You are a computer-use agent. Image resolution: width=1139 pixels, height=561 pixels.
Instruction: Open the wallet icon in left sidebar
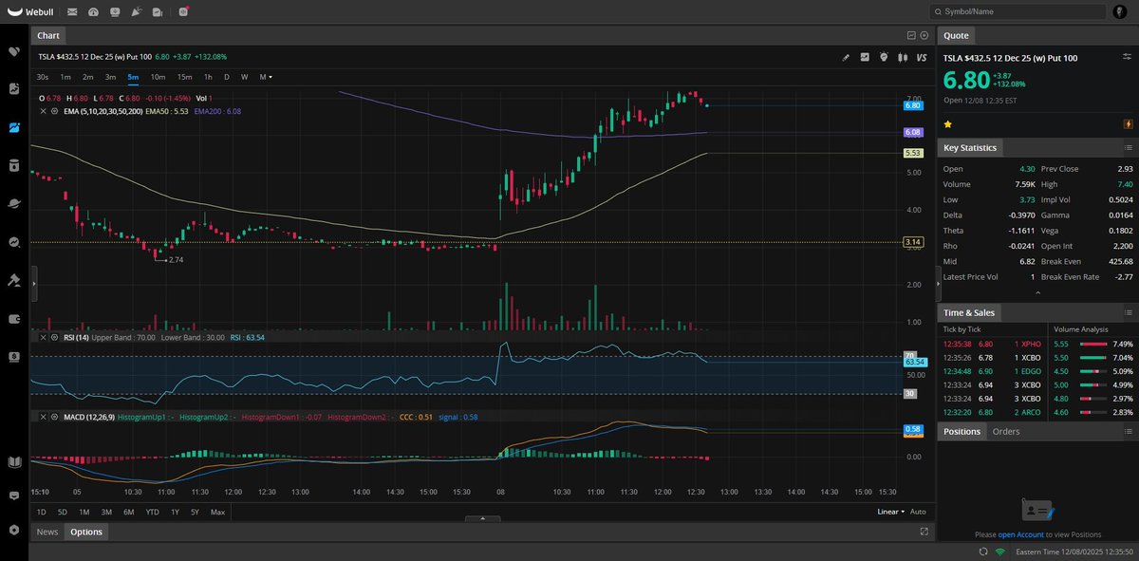click(x=13, y=318)
